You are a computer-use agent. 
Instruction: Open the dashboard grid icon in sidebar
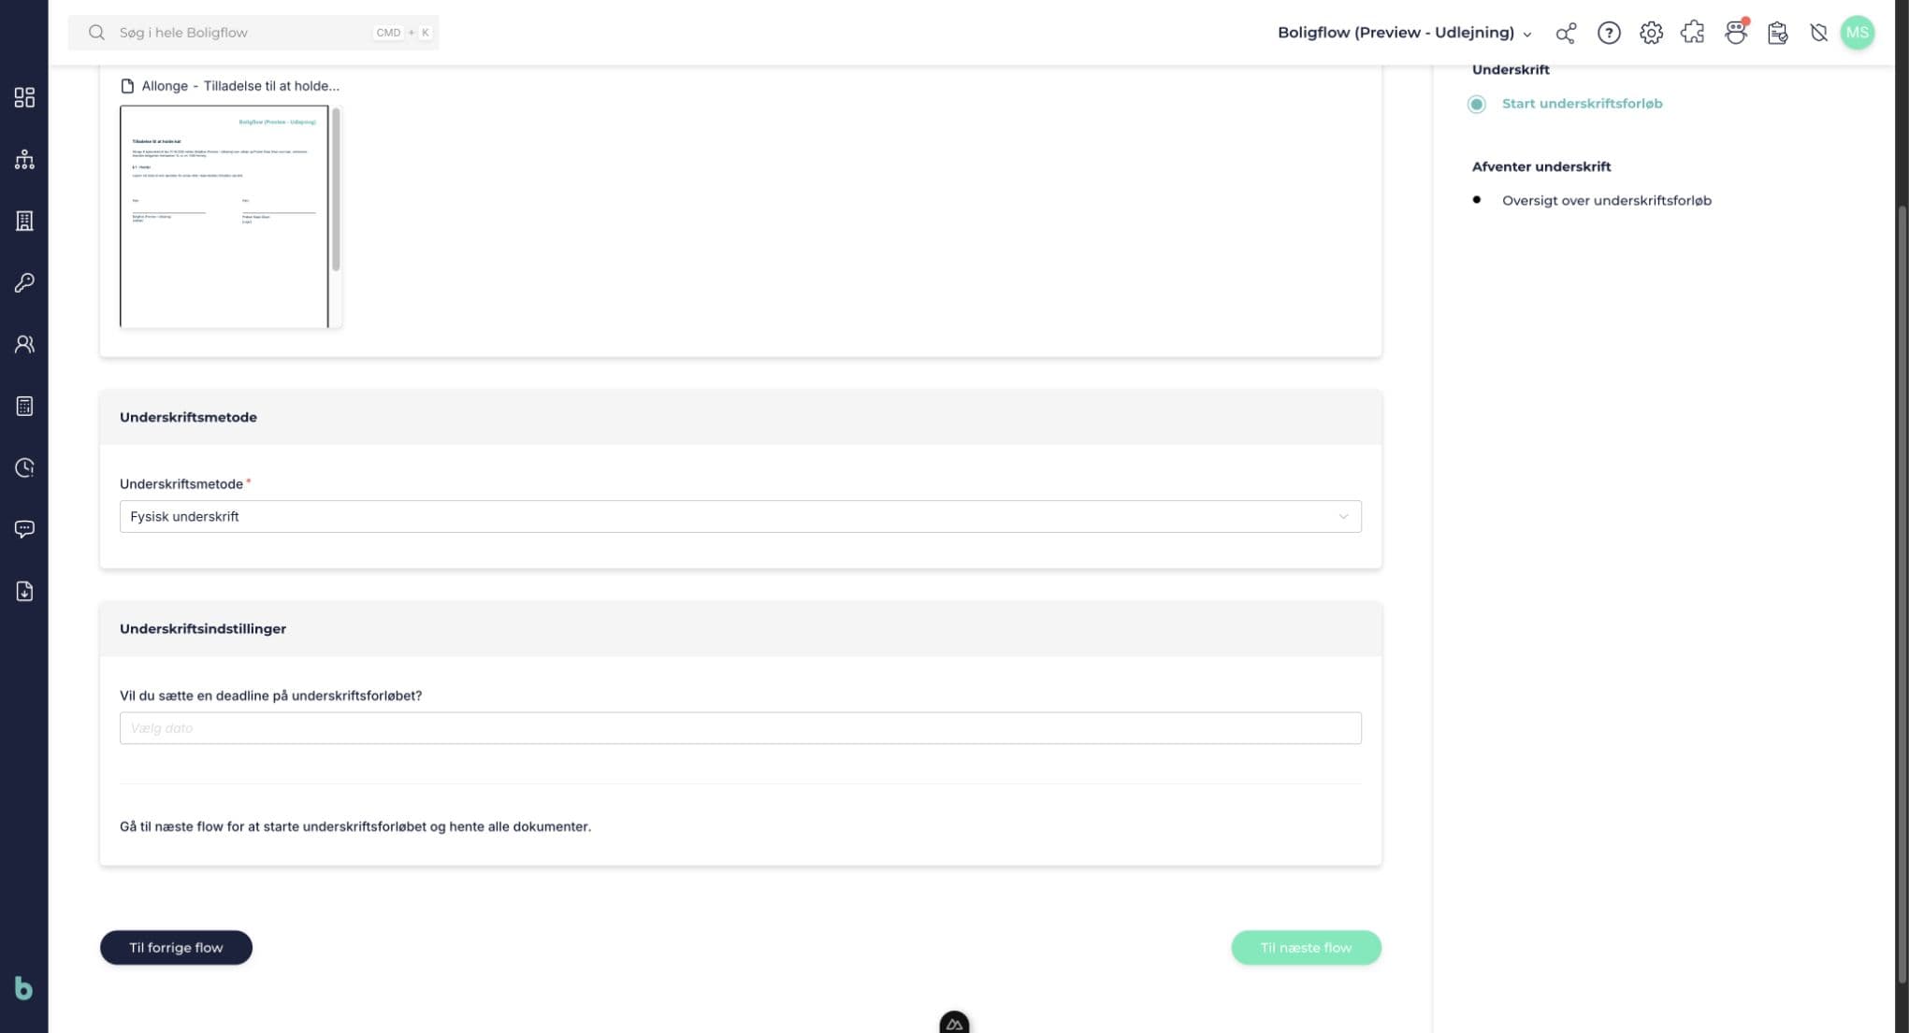[24, 97]
